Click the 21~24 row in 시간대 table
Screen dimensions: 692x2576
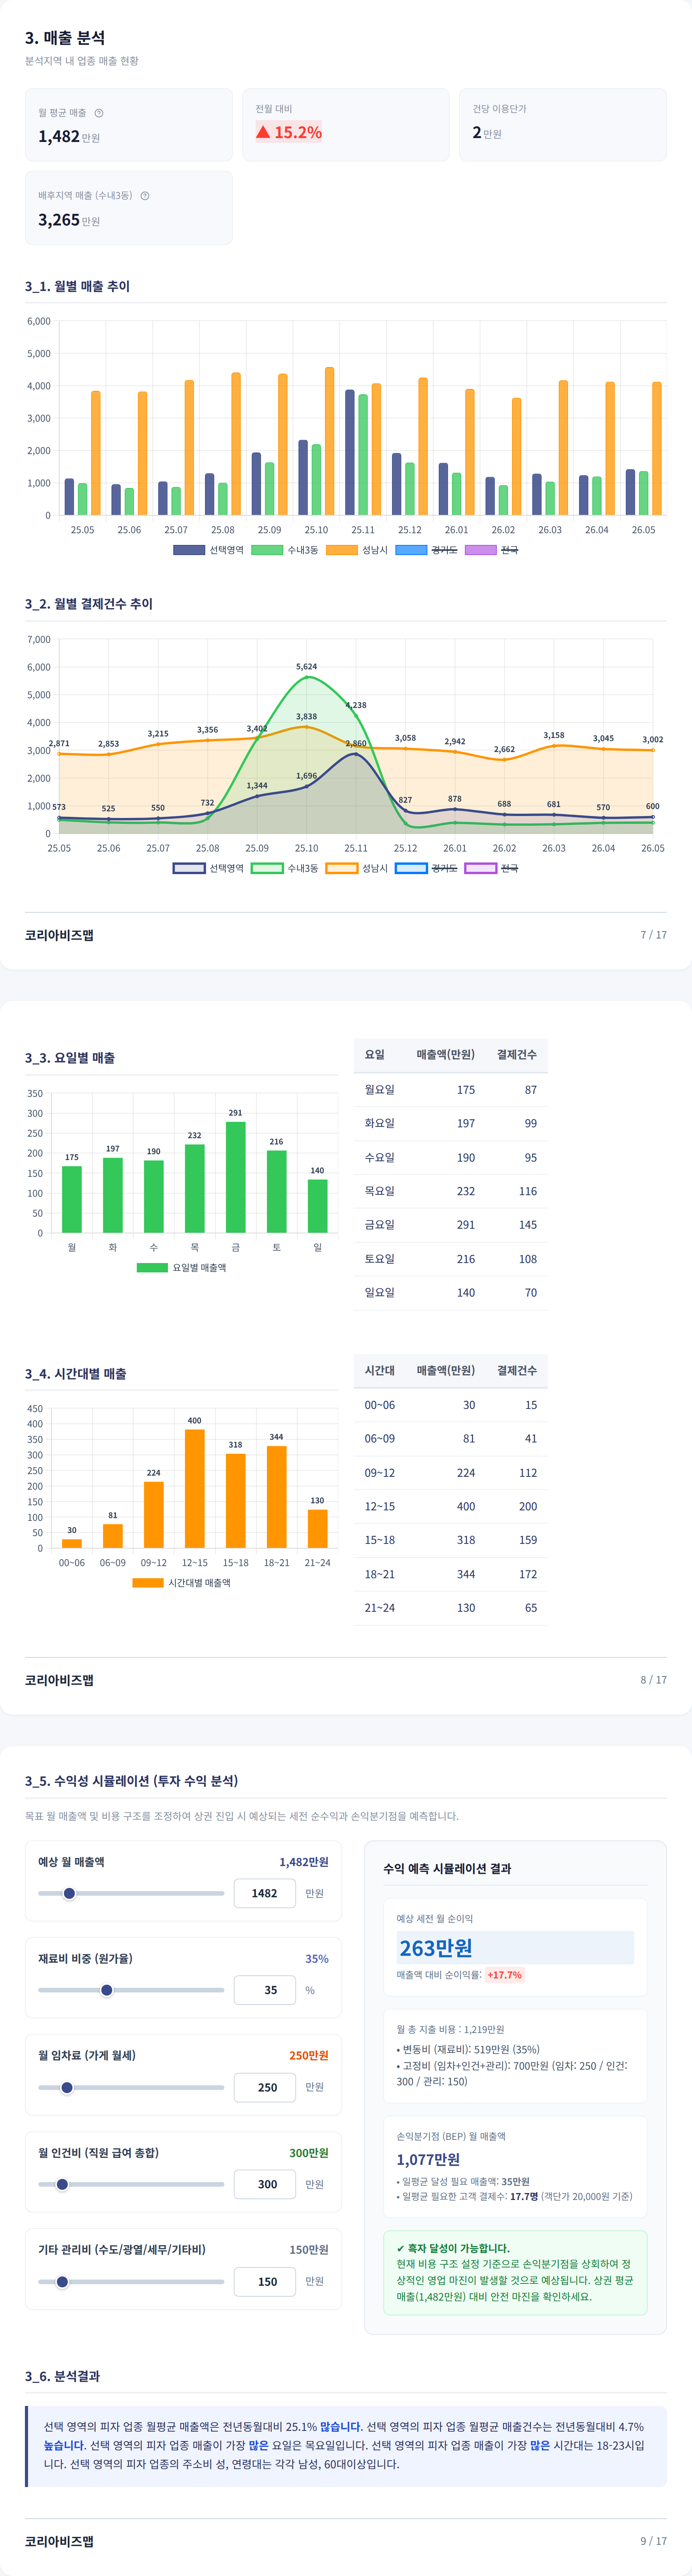point(450,1608)
